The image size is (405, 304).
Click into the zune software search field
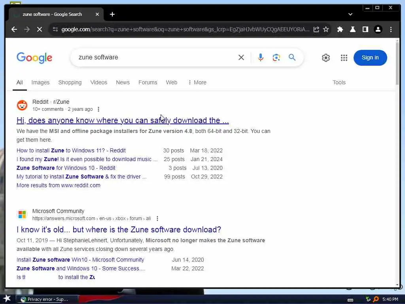155,57
